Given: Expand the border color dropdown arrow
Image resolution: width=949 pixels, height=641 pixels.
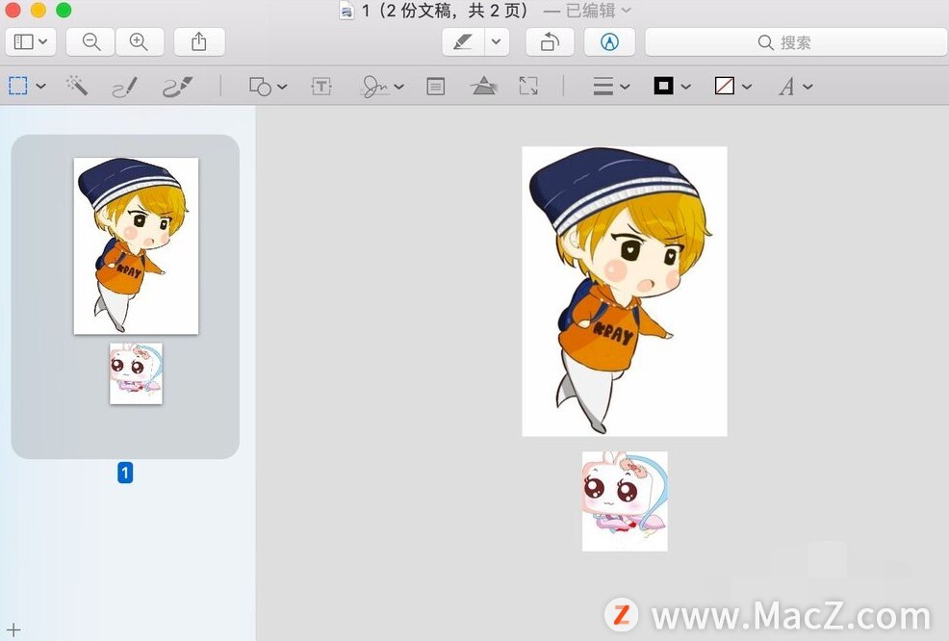Looking at the screenshot, I should click(x=685, y=87).
